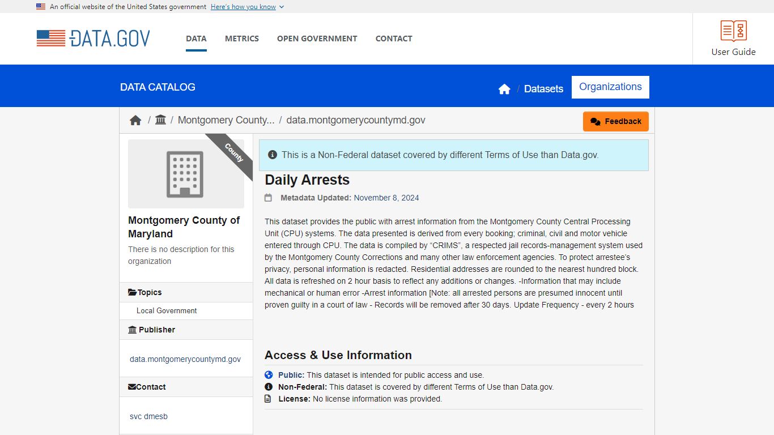Click the organizations building icon in breadcrumb
The width and height of the screenshot is (774, 435).
pyautogui.click(x=160, y=120)
